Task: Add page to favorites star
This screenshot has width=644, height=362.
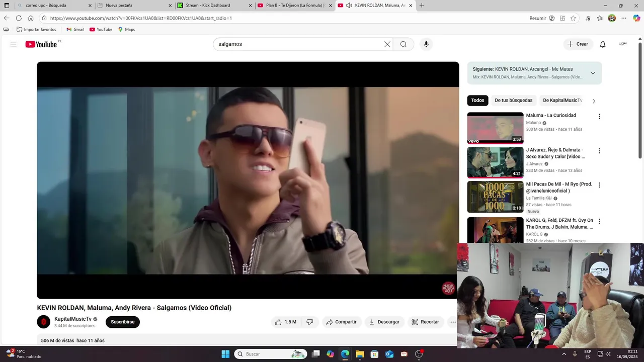Action: click(573, 18)
